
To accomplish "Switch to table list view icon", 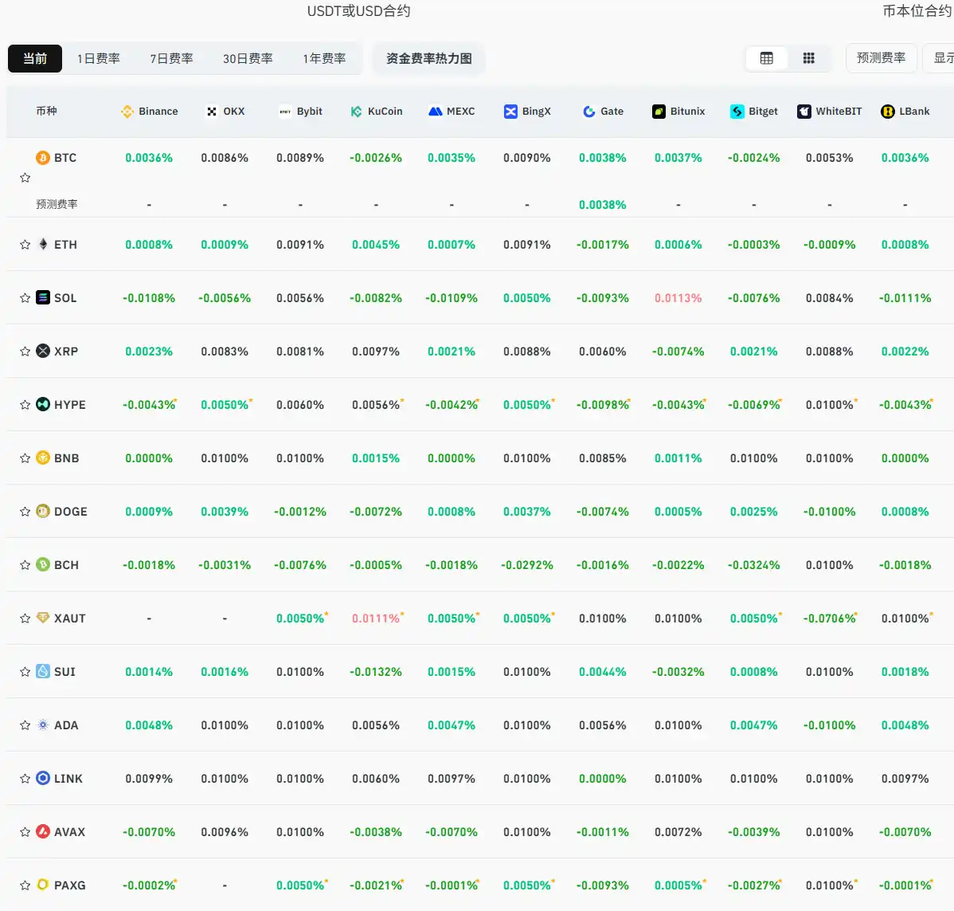I will pyautogui.click(x=766, y=58).
